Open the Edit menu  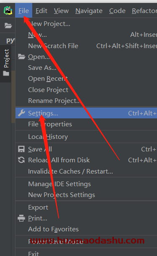(x=41, y=11)
